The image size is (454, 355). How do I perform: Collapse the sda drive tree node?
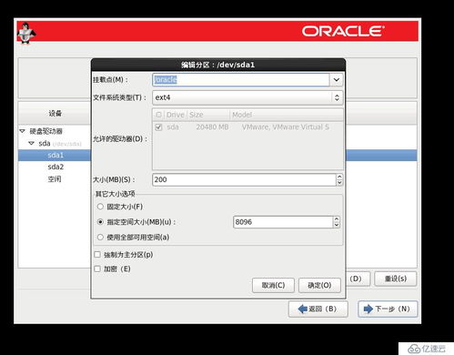click(31, 143)
